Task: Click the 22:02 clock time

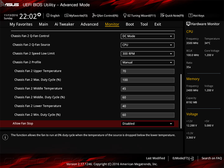Action: 28,16
